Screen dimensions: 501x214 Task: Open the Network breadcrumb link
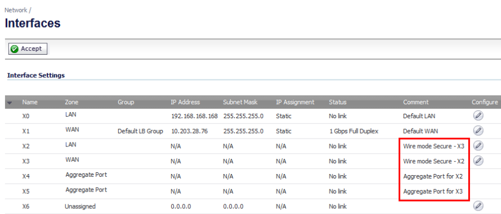16,10
